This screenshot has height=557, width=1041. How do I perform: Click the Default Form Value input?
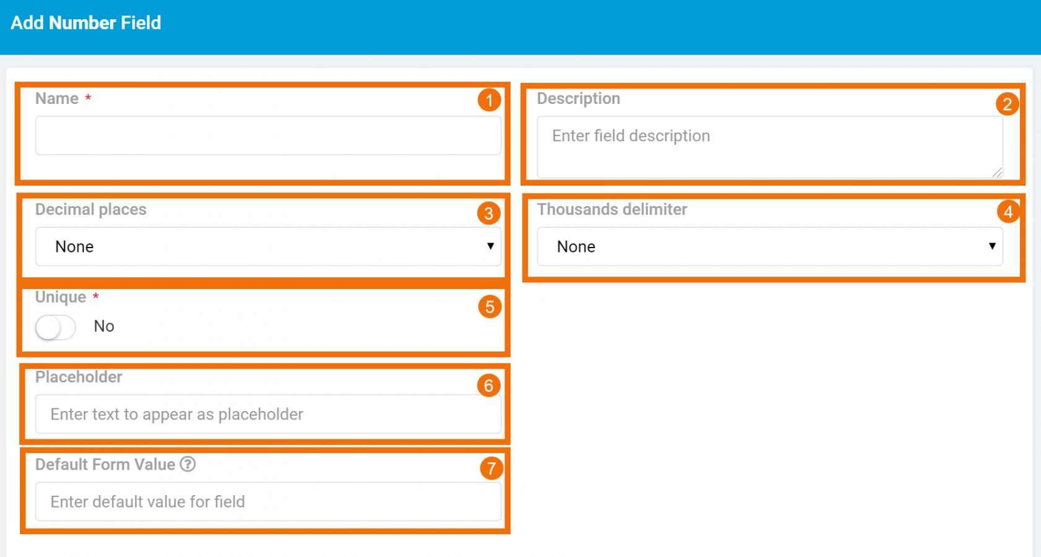268,502
